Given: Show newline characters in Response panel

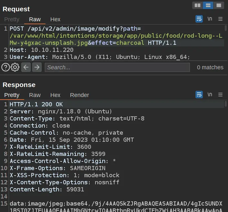Looking at the screenshot, I should (x=210, y=95).
